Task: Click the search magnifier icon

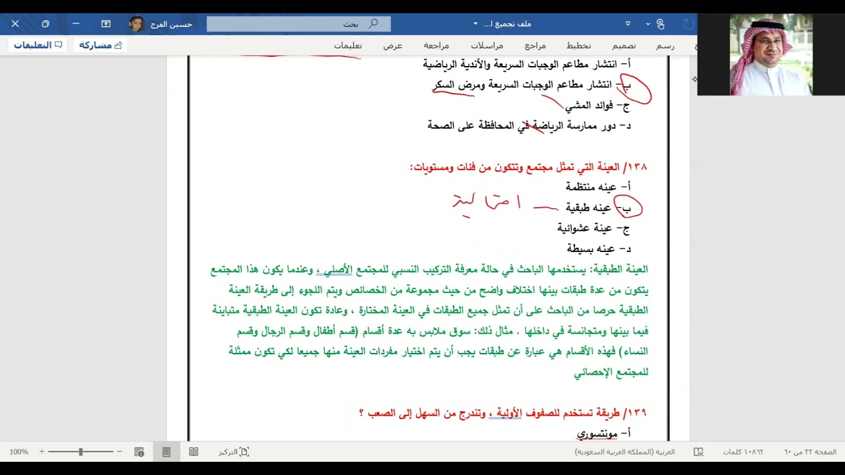Action: click(x=373, y=24)
